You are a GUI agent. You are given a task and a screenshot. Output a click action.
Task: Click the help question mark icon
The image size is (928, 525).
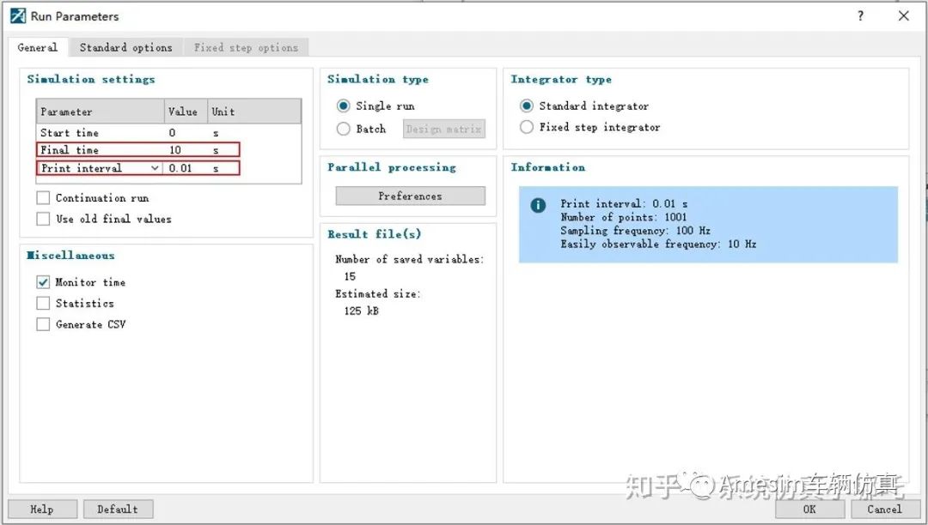pyautogui.click(x=860, y=15)
